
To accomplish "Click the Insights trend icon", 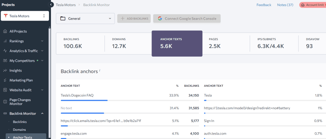I will click(5, 71).
